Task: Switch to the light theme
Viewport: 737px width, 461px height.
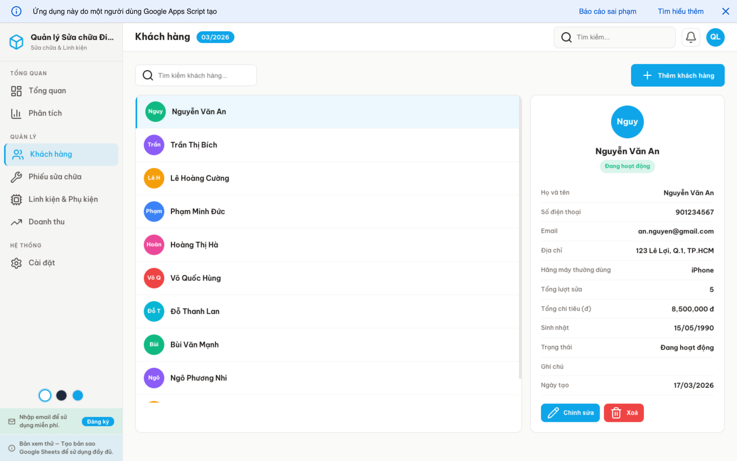Action: (45, 395)
